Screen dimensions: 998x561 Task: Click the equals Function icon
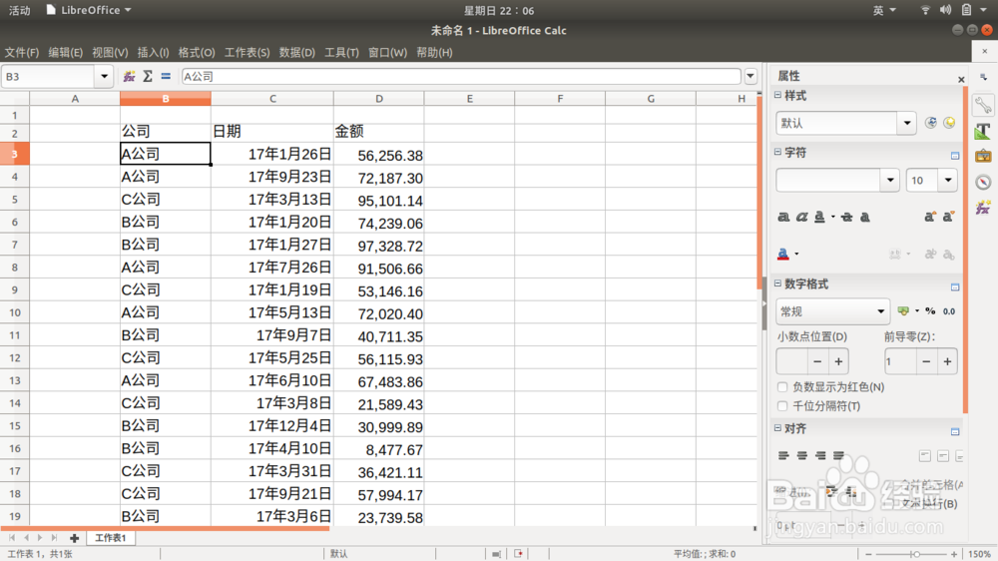coord(166,77)
